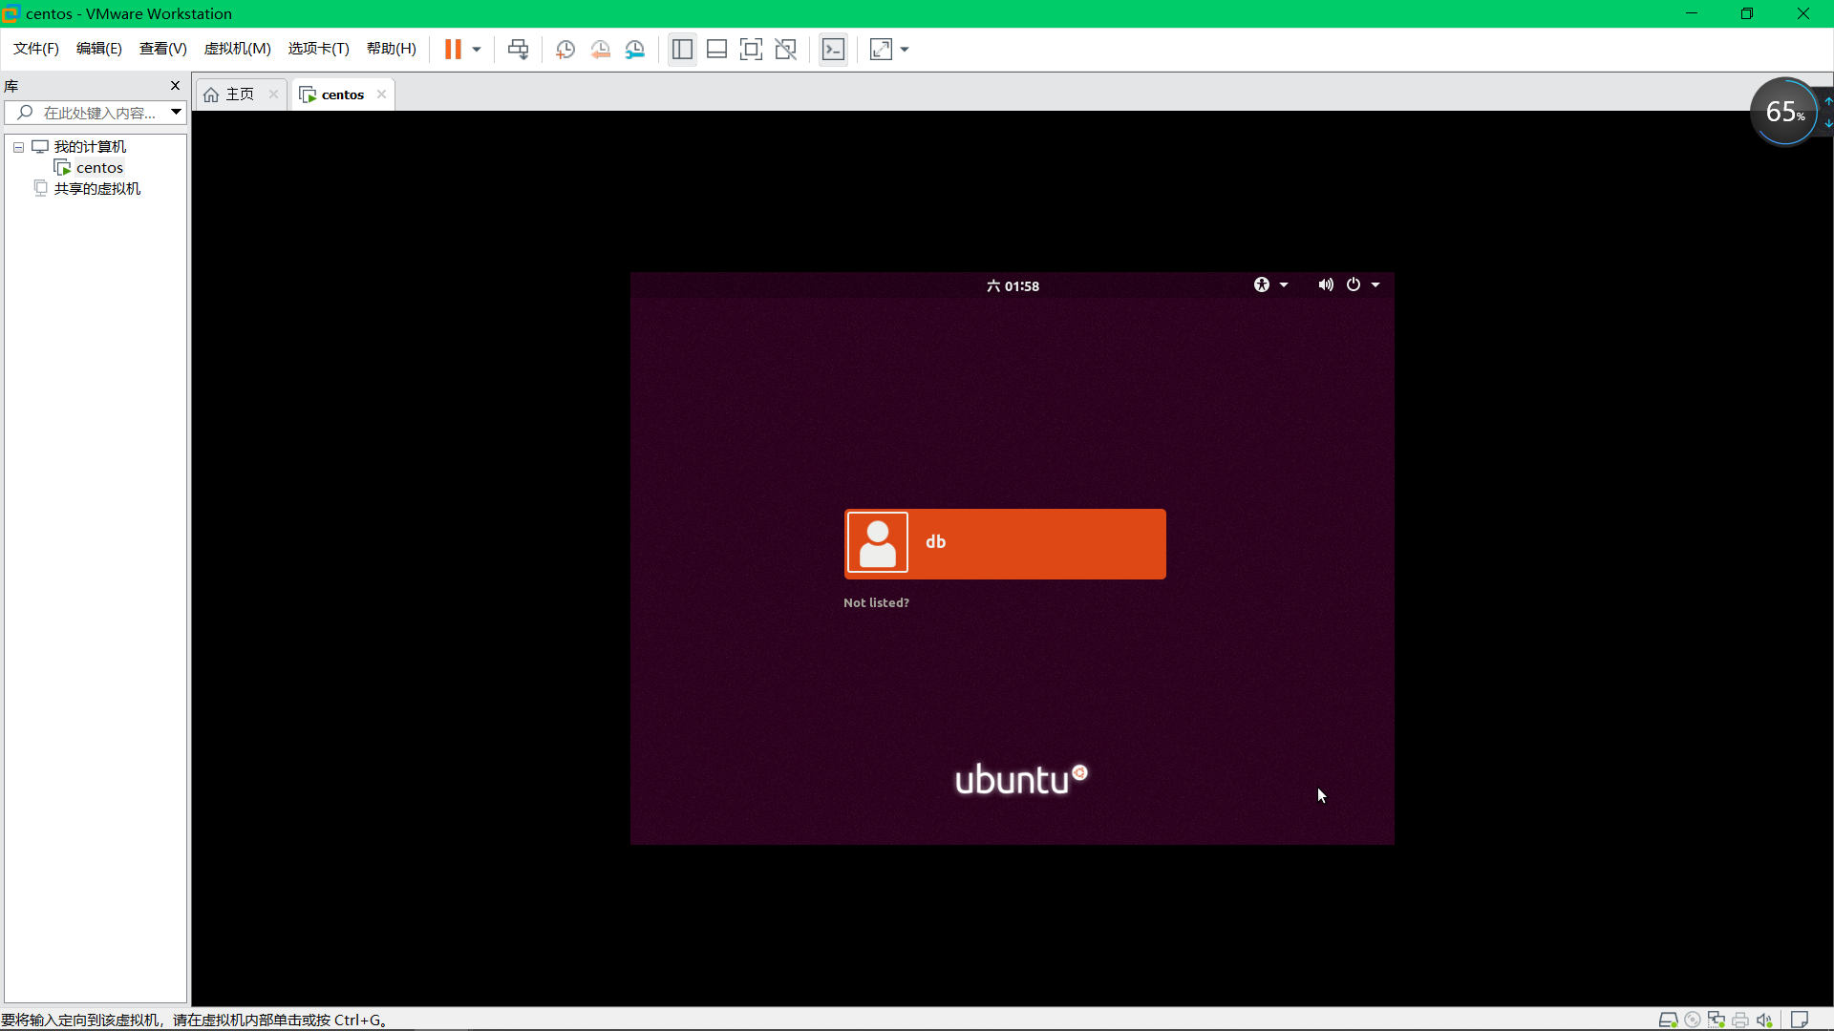The width and height of the screenshot is (1834, 1031).
Task: Close the 库 library panel
Action: (175, 86)
